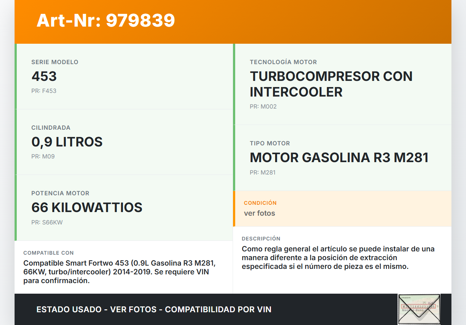Select the 'Como regla general' description paragraph
466x325 pixels.
338,258
